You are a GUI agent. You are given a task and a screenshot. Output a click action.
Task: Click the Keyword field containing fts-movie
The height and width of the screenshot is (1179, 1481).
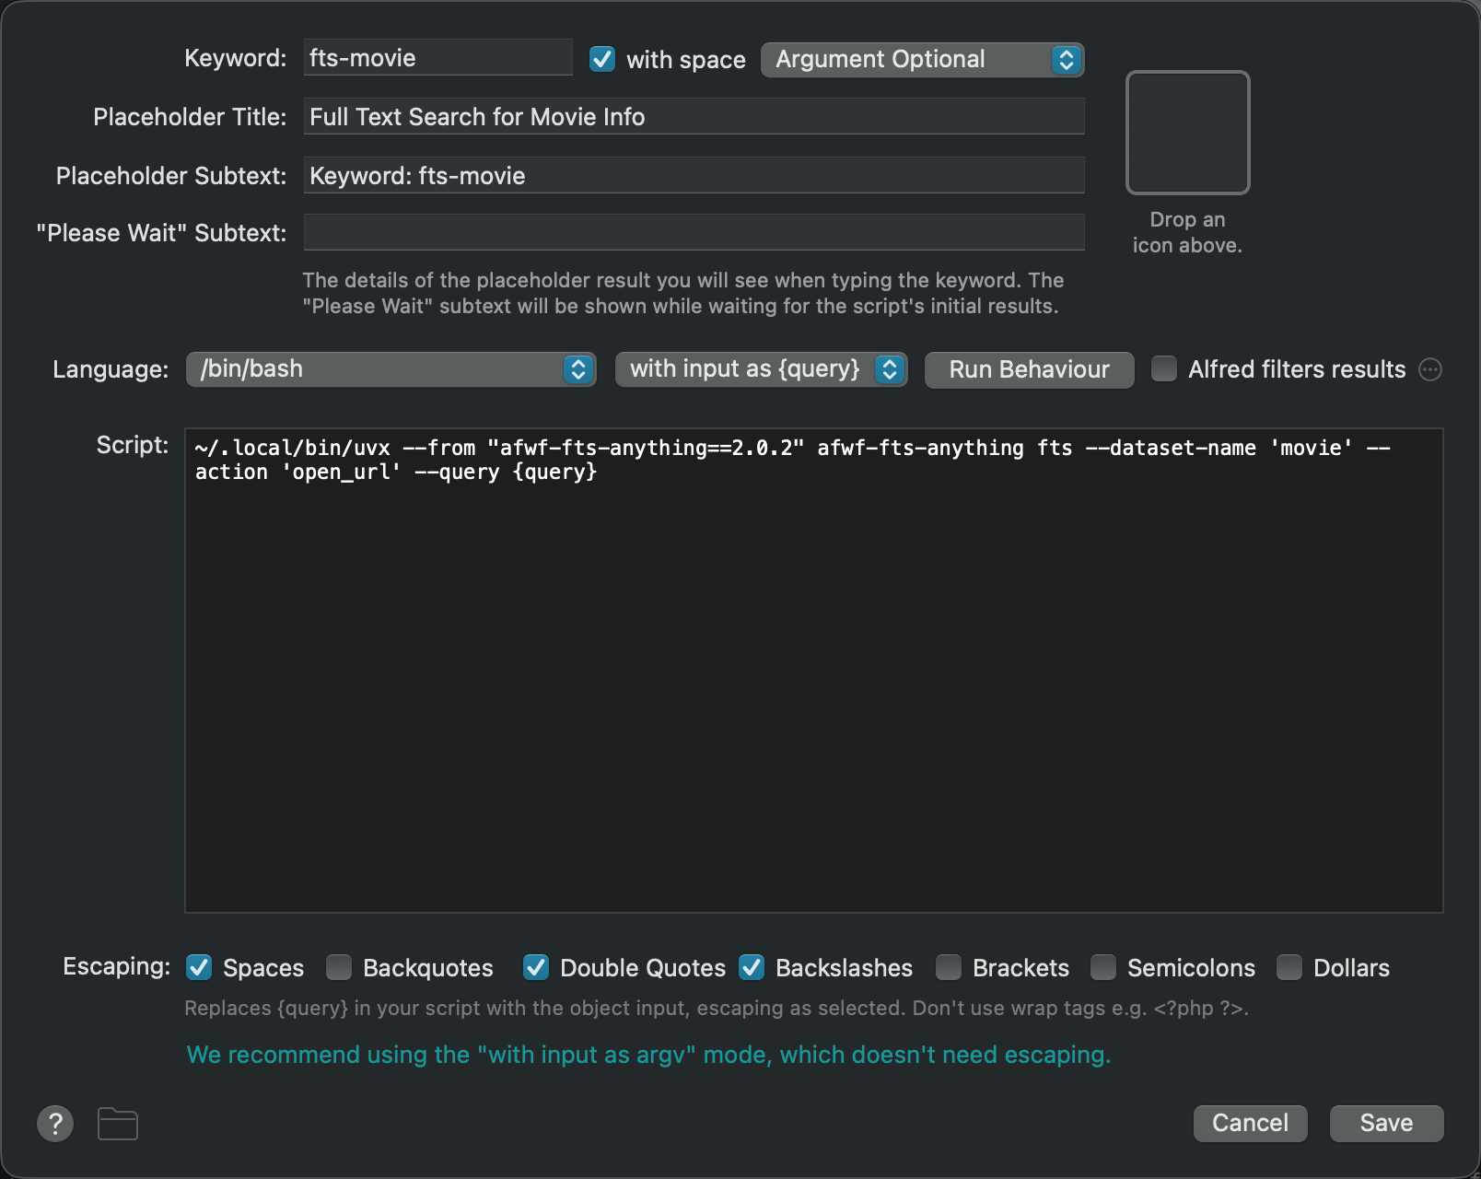point(438,58)
